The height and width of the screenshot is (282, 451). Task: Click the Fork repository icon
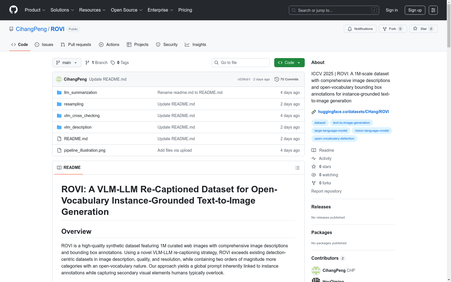point(385,29)
